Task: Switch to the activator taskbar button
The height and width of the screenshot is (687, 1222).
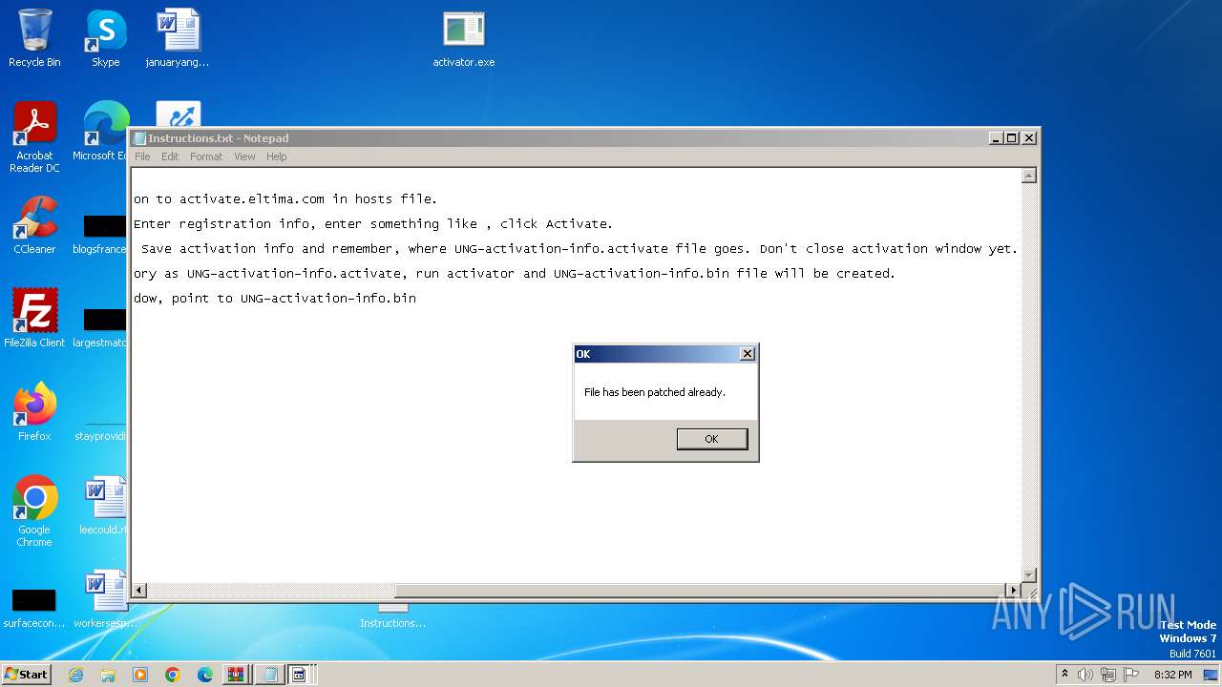Action: 301,675
